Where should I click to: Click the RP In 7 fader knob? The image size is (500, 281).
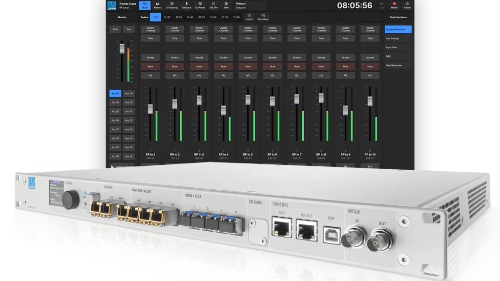[x=296, y=99]
